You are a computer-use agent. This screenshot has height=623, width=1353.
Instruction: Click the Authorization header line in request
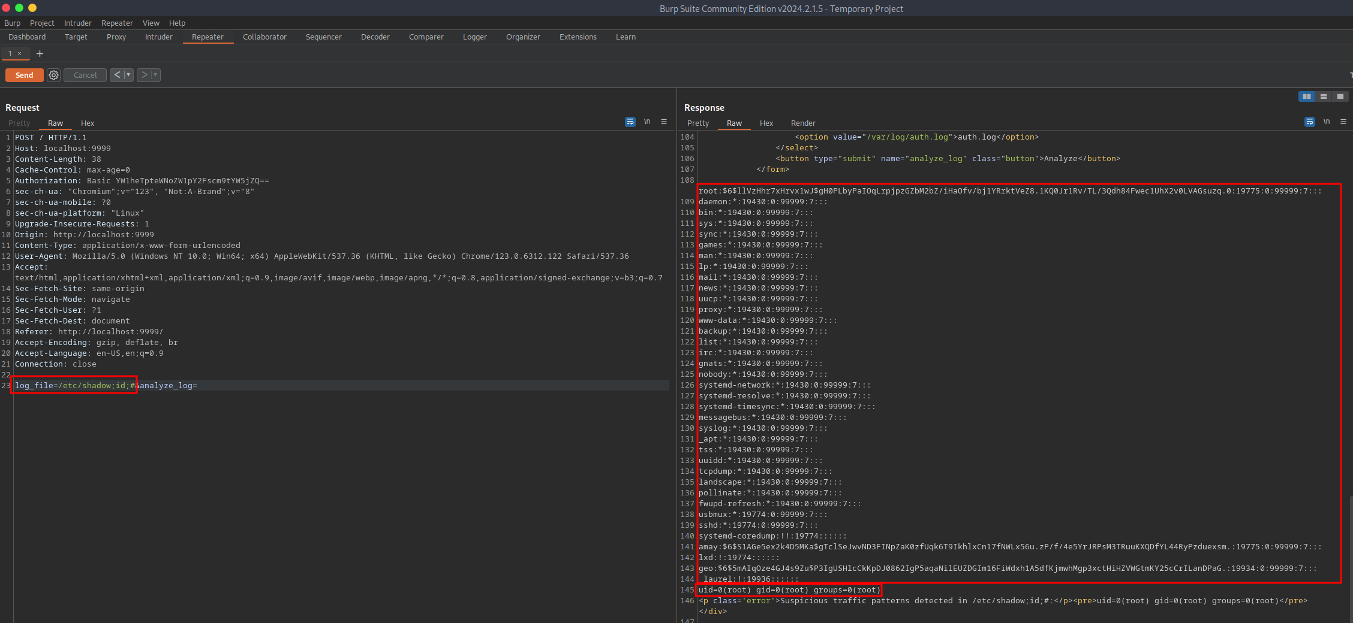click(142, 180)
